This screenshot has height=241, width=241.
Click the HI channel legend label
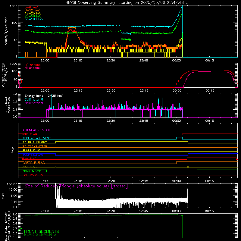(x=33, y=68)
